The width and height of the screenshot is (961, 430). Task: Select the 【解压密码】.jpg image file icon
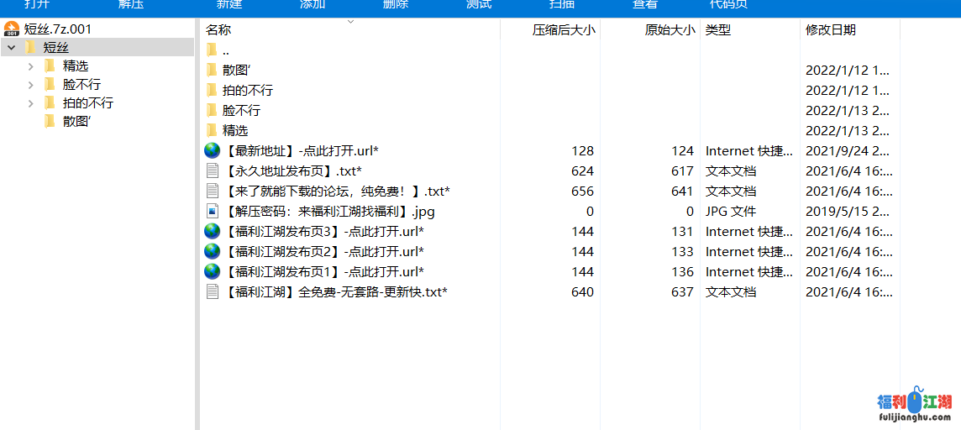point(213,212)
